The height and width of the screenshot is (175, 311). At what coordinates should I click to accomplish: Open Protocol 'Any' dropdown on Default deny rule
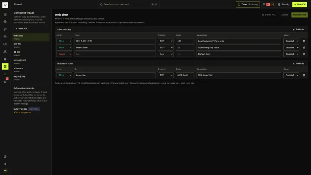(x=165, y=54)
